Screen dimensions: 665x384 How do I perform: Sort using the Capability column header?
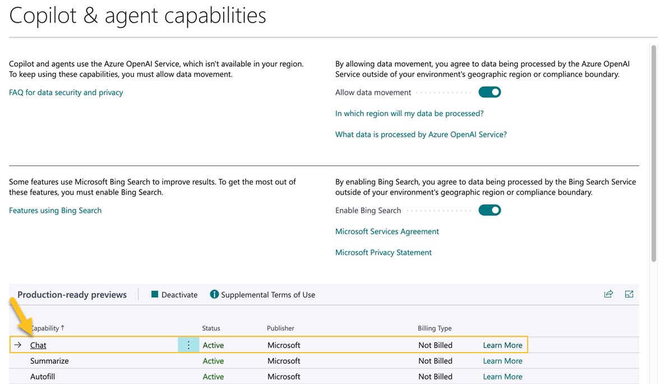pyautogui.click(x=48, y=328)
